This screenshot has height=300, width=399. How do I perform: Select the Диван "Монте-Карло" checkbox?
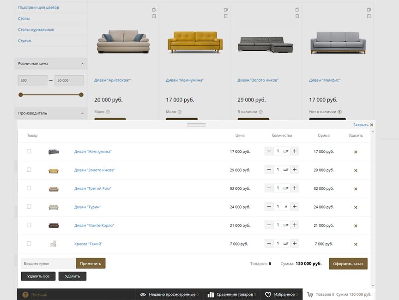point(29,225)
